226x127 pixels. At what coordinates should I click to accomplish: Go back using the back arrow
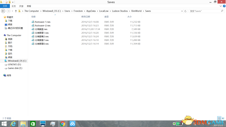tap(3, 11)
